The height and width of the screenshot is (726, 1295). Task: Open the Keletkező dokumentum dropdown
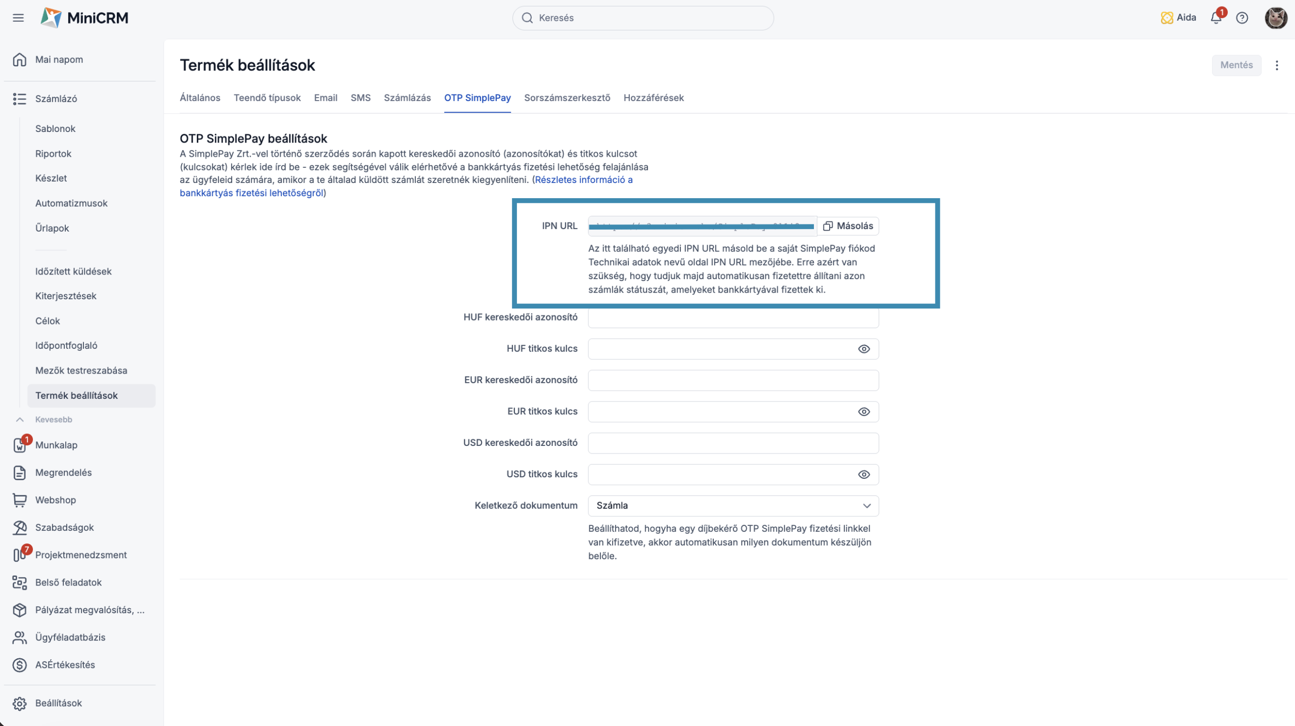point(733,506)
